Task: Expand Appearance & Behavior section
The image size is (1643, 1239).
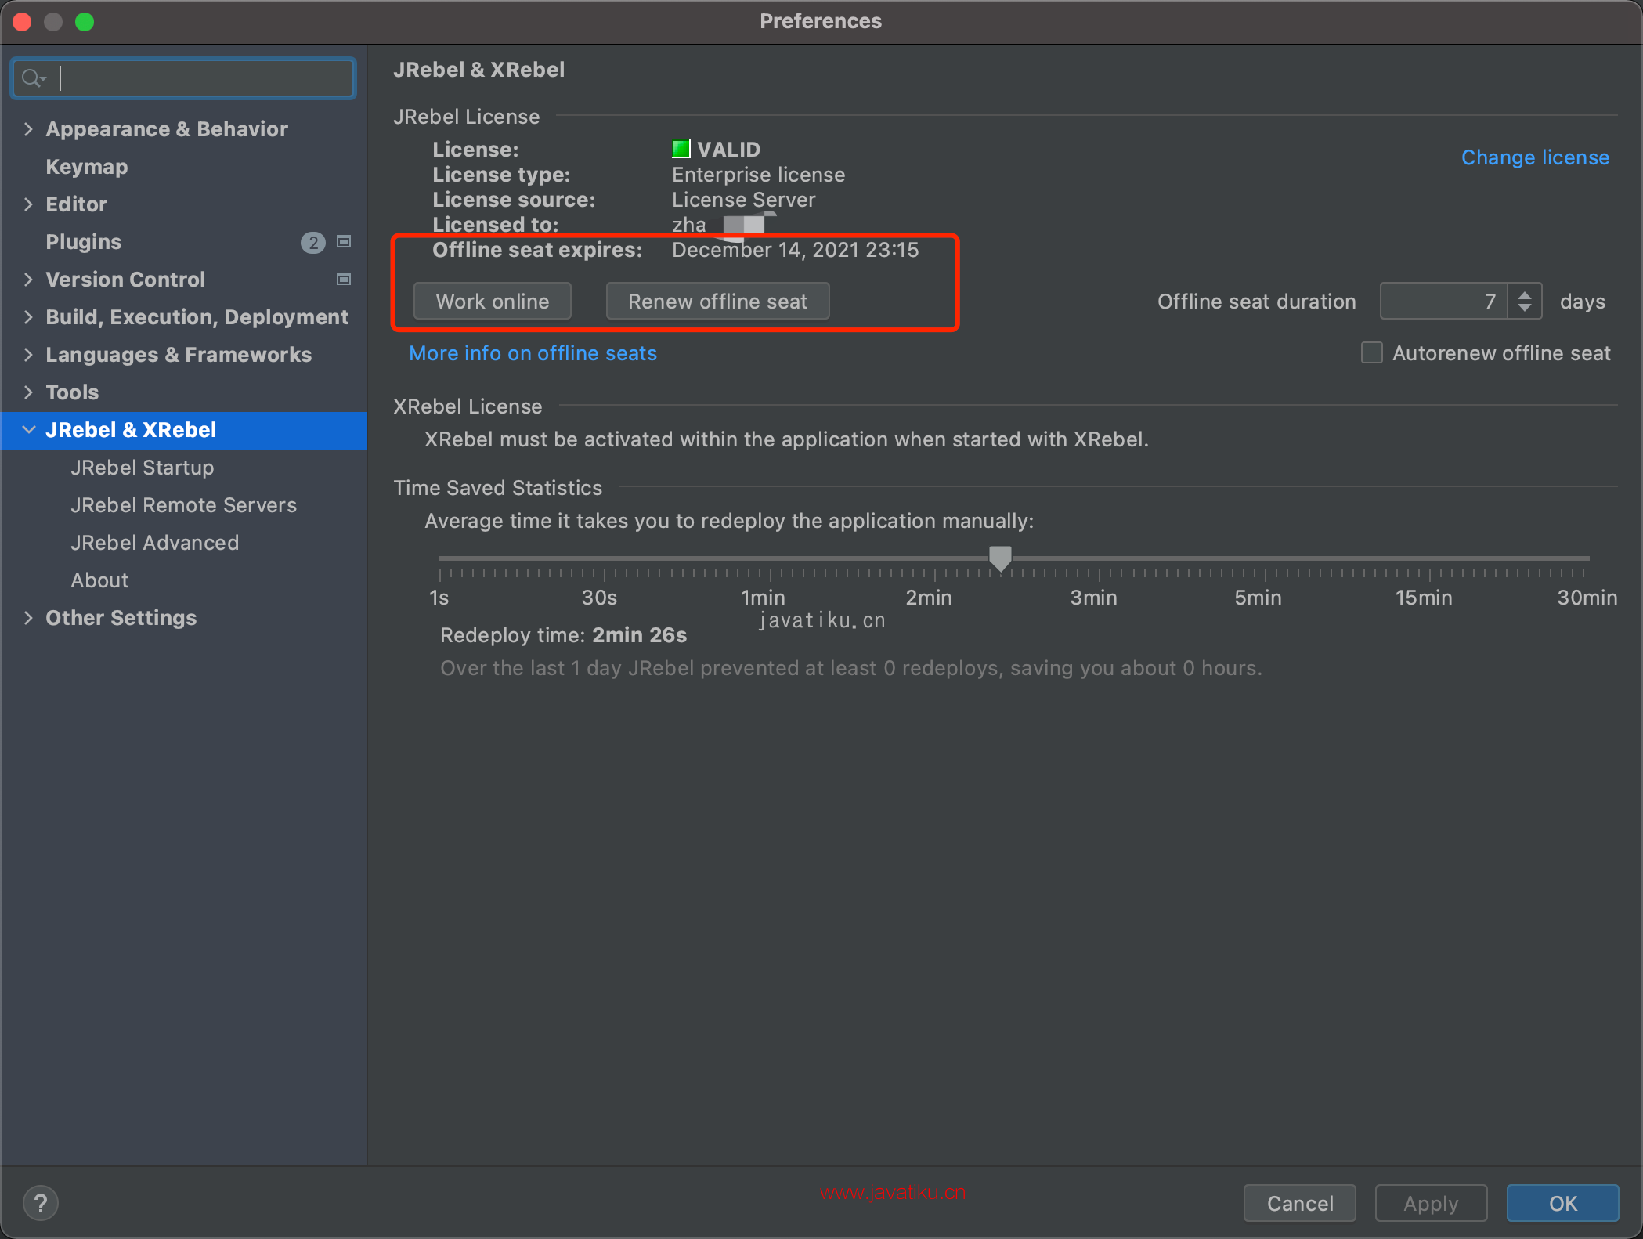Action: tap(28, 128)
